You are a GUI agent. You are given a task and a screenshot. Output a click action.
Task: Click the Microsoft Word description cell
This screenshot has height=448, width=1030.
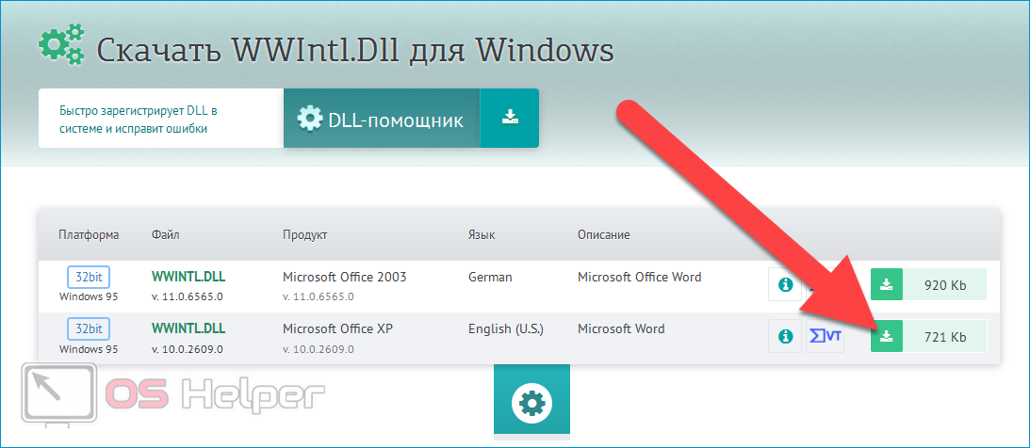[621, 328]
